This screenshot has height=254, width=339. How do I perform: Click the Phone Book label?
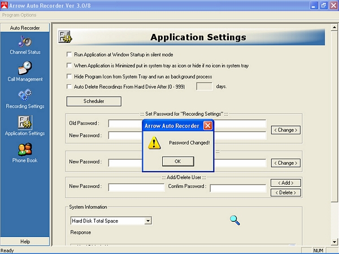click(25, 160)
